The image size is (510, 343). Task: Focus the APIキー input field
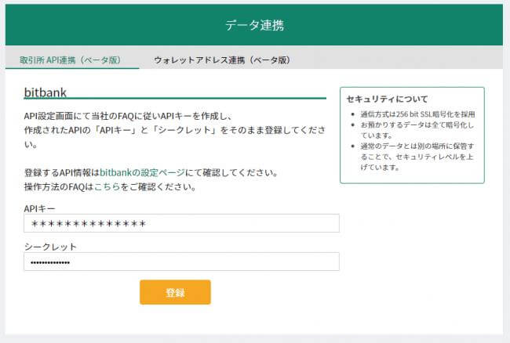(x=181, y=223)
